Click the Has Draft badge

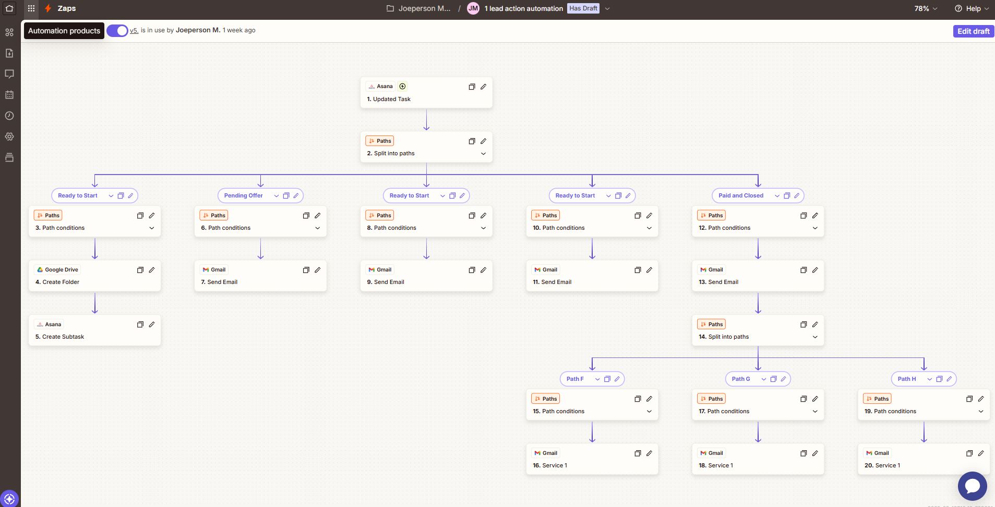(x=583, y=8)
